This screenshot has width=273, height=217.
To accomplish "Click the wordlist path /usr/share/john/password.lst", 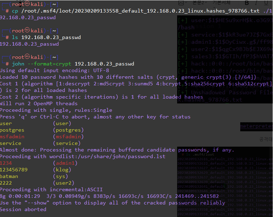I will tap(122, 156).
